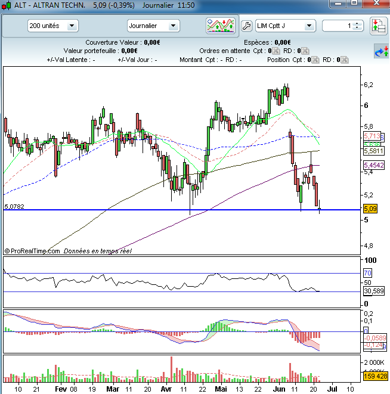This screenshot has width=390, height=394.
Task: Click the Fev date axis label
Action: 61,389
